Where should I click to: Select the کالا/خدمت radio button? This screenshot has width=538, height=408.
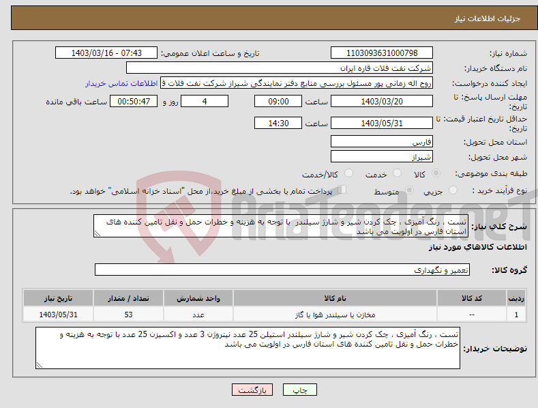click(348, 173)
